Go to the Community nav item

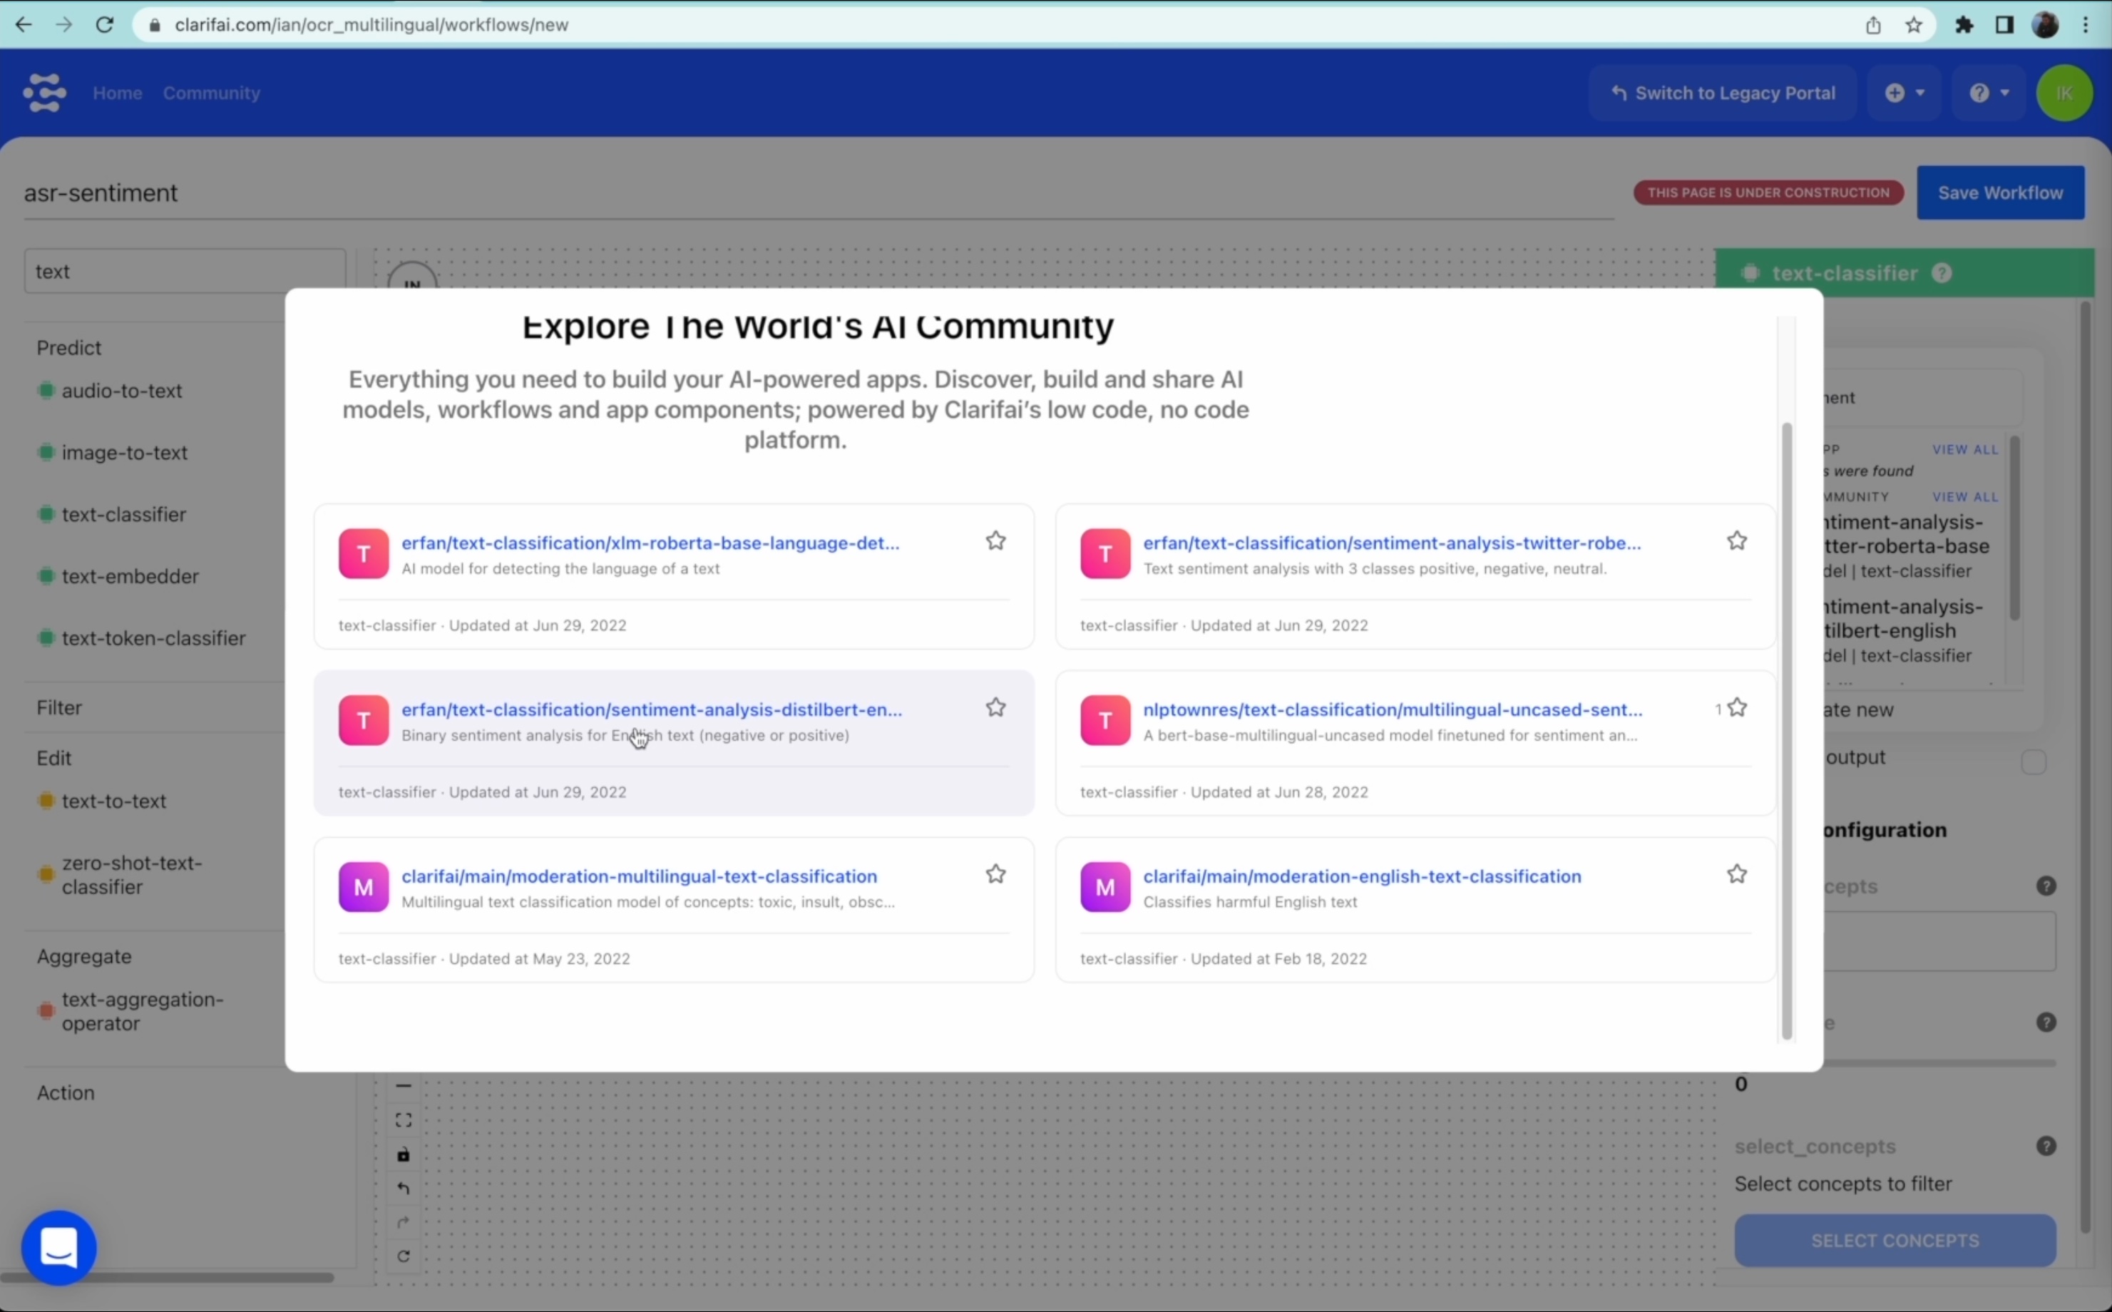click(211, 93)
